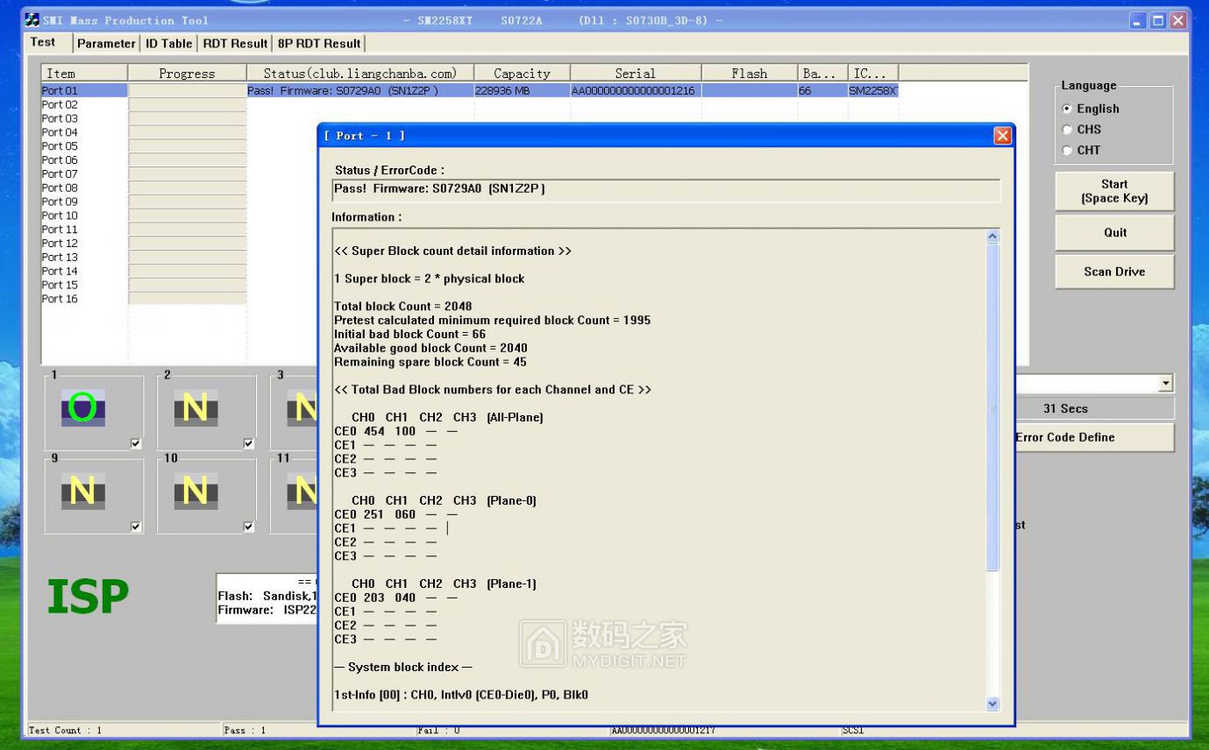
Task: Click 'Total block Count = 2048' line
Action: click(x=403, y=306)
